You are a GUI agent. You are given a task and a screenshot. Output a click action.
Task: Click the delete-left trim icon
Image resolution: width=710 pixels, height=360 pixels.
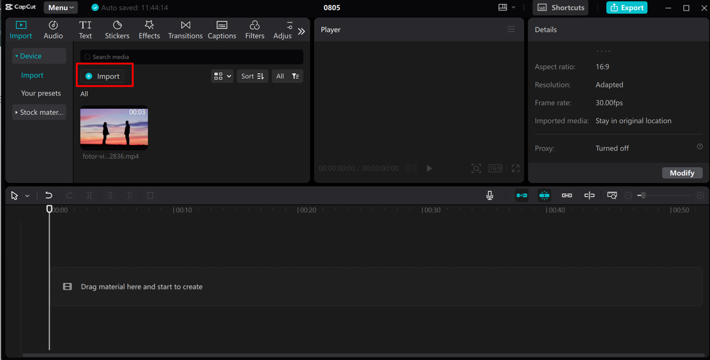pos(110,196)
